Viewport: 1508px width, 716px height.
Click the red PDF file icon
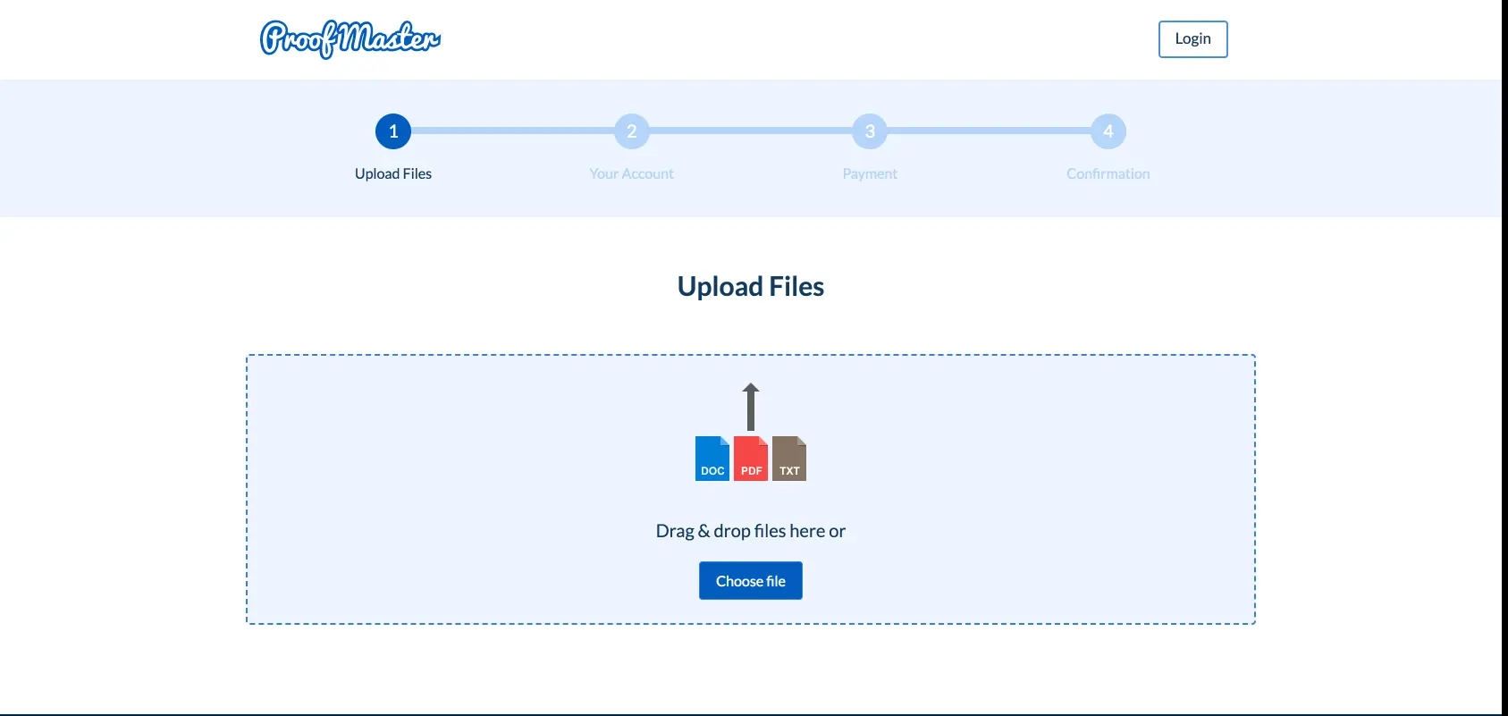pyautogui.click(x=751, y=459)
